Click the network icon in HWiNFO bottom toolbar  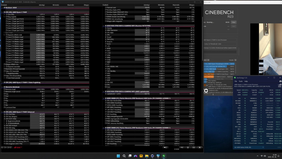tap(165, 147)
